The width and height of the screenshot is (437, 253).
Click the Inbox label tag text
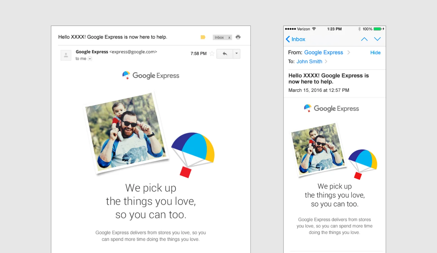219,37
